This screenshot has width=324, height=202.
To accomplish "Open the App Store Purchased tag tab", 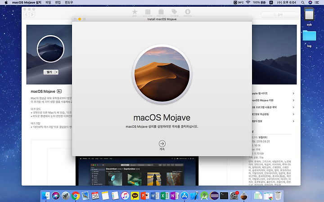I will tap(174, 13).
